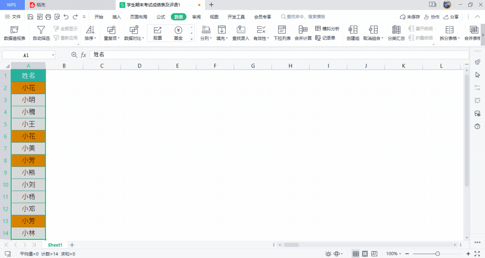Click zoom in plus button
This screenshot has height=258, width=485.
pyautogui.click(x=468, y=253)
